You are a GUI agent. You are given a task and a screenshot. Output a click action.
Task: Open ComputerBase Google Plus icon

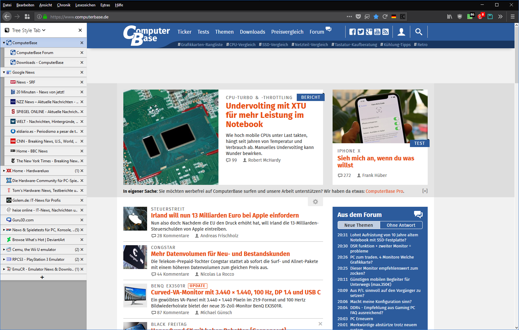(x=369, y=31)
